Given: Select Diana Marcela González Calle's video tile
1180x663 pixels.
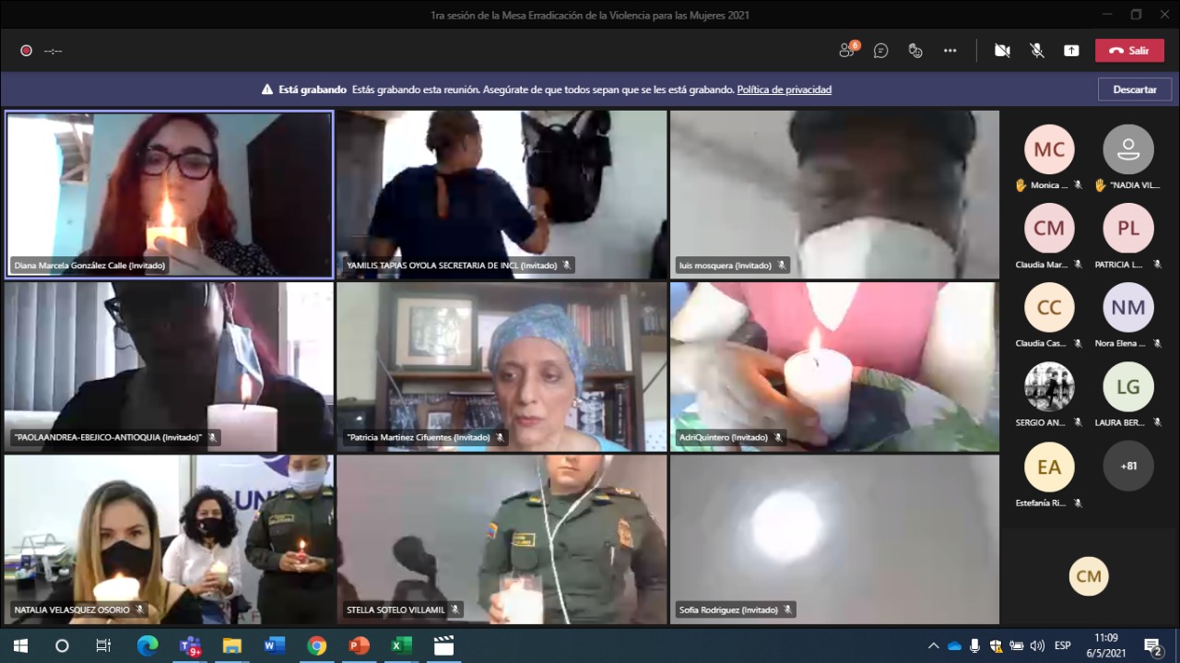Looking at the screenshot, I should click(x=170, y=194).
